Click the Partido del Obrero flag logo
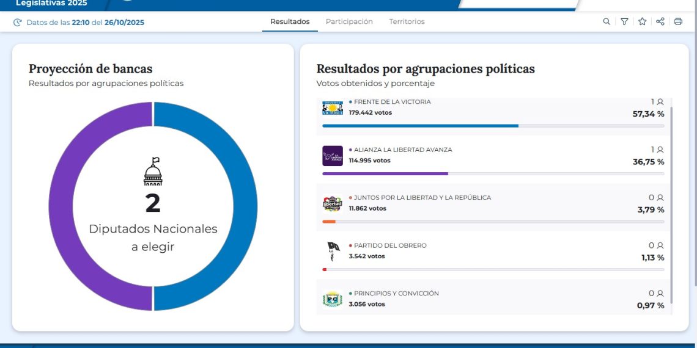697x348 pixels. point(333,251)
